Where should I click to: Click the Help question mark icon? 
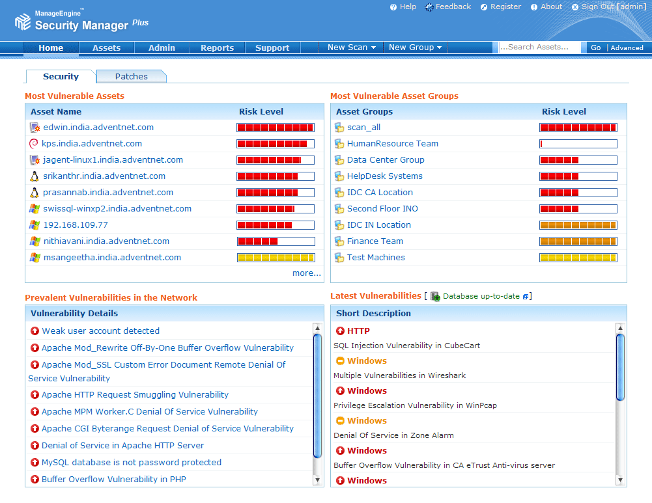[x=393, y=7]
